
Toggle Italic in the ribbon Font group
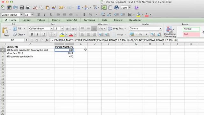point(38,34)
